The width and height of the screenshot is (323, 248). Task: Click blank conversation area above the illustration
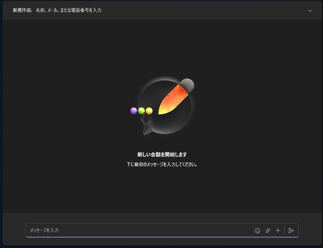[x=162, y=48]
